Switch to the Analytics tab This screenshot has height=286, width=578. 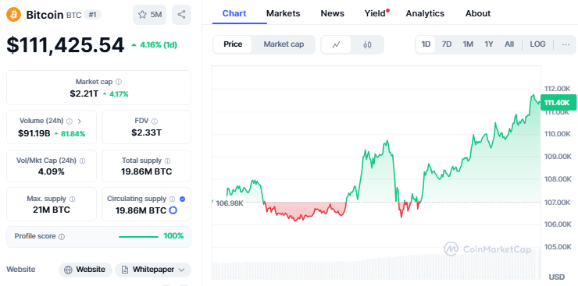click(425, 13)
